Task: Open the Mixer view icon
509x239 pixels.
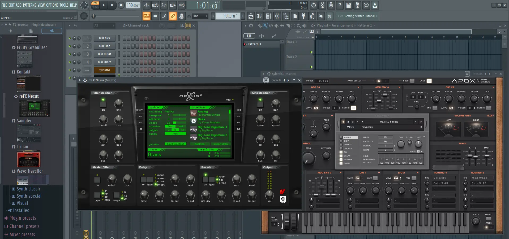Action: 277,16
